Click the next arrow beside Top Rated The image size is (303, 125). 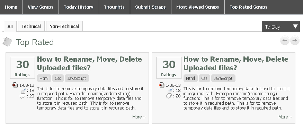(295, 40)
